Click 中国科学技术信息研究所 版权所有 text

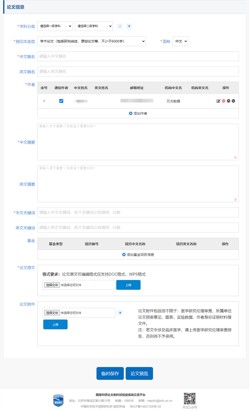(x=103, y=407)
